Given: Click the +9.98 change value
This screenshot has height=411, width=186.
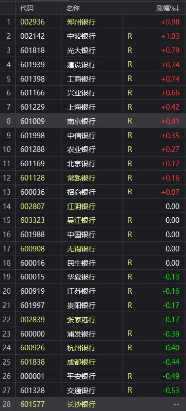Looking at the screenshot, I should 170,22.
